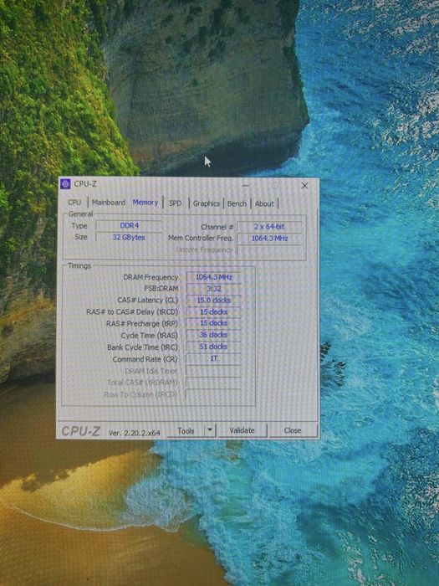Click the Command Rate 1T value
439x586 pixels.
213,359
